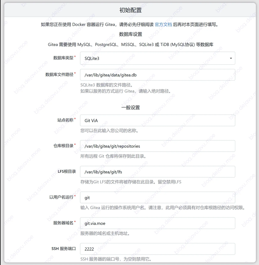
Task: Click the 站点名称 field containing Git ViA
Action: point(158,120)
